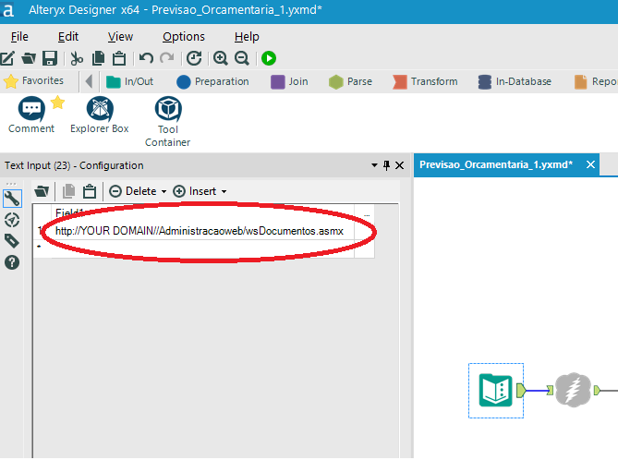This screenshot has height=460, width=618.
Task: Open the View menu
Action: click(120, 37)
